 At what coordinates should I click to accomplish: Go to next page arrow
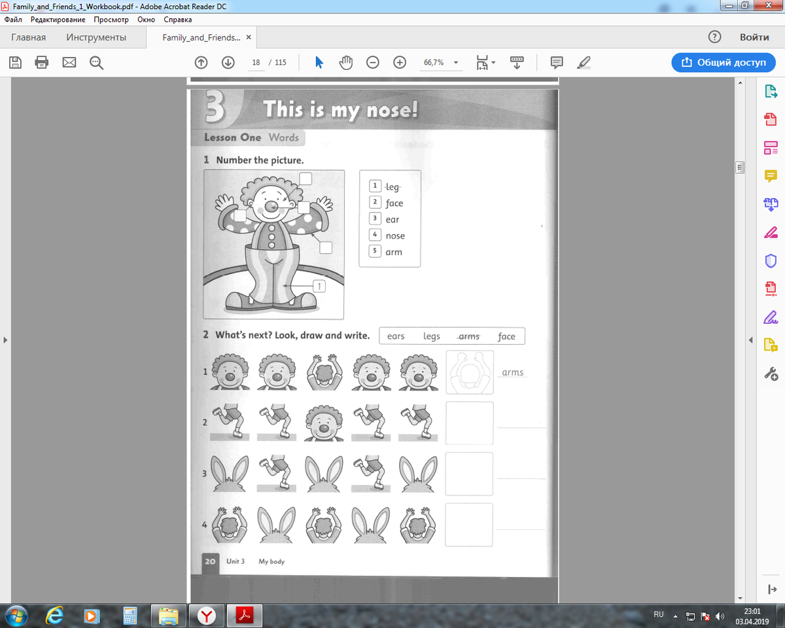click(x=228, y=63)
